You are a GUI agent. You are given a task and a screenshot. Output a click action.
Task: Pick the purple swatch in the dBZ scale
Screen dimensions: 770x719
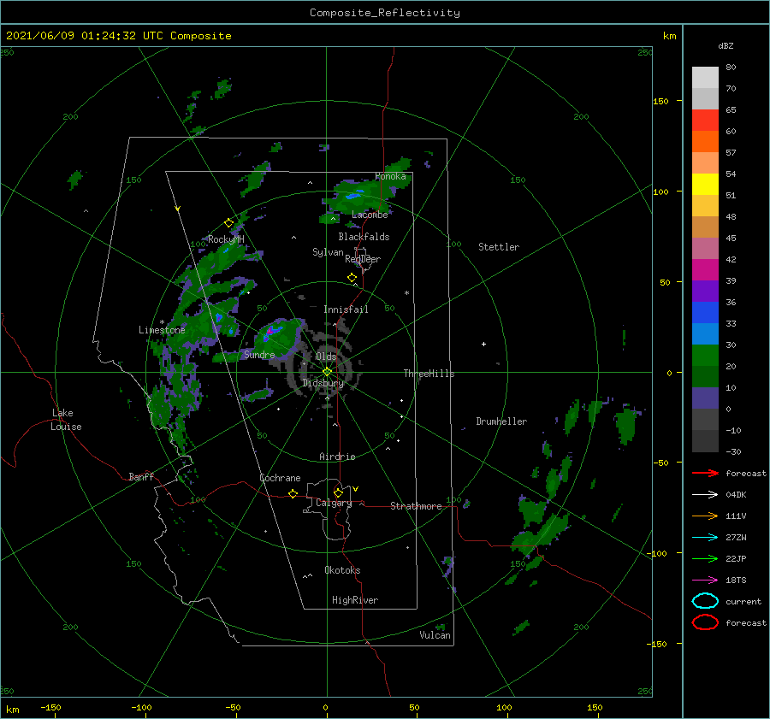[x=705, y=291]
